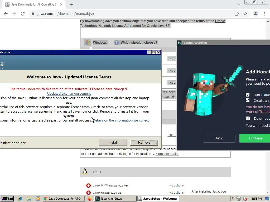
Task: Open a new browser tab
Action: tap(71, 5)
